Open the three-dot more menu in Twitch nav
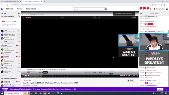This screenshot has width=169, height=95. 40,9
